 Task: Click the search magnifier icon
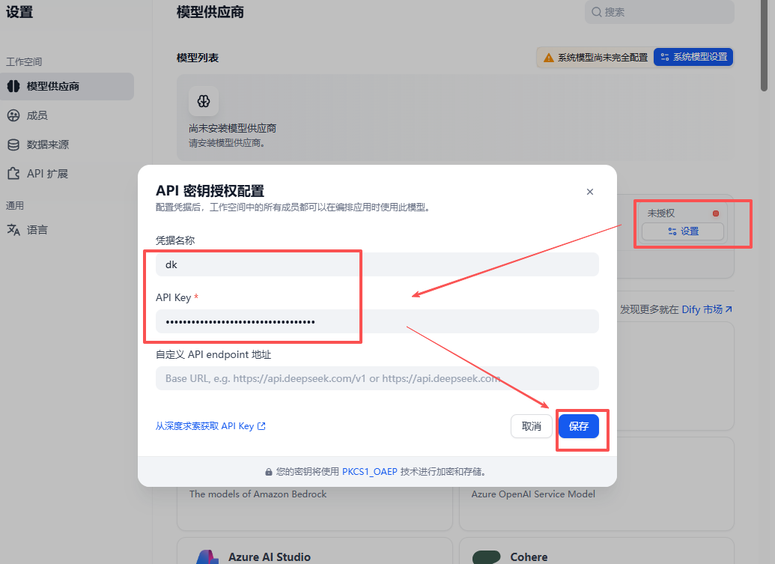[597, 12]
